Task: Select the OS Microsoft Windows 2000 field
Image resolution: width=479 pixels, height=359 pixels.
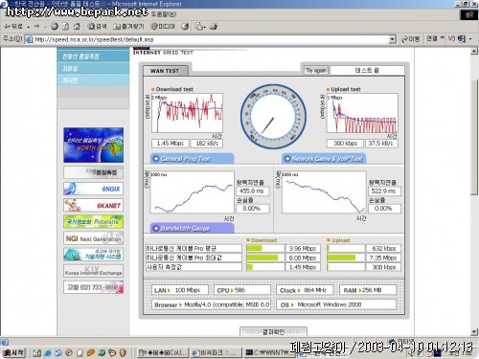Action: 336,304
